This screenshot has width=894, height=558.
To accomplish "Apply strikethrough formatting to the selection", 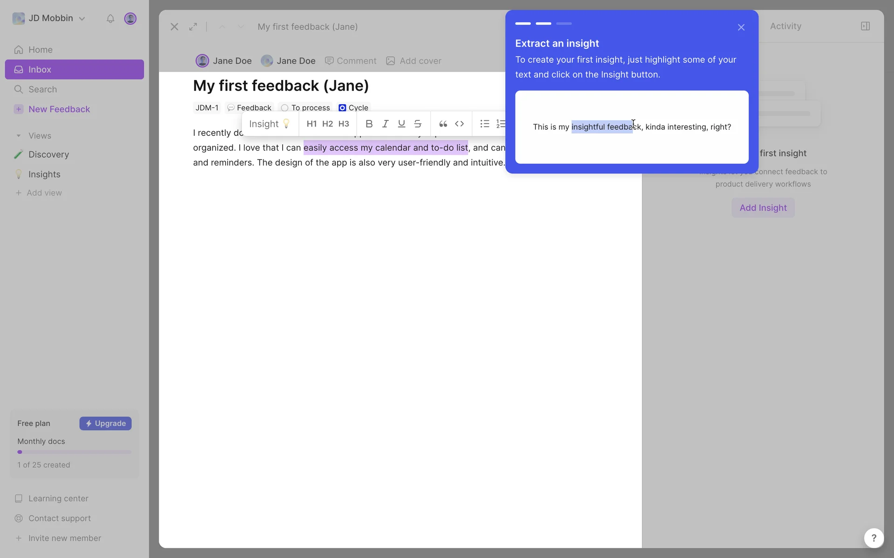I will coord(418,124).
